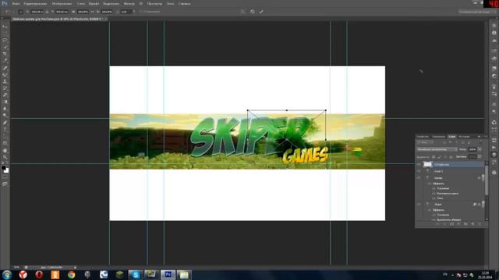Select the Horizontal Type tool
Viewport: 499px width, 280px height.
pyautogui.click(x=5, y=130)
